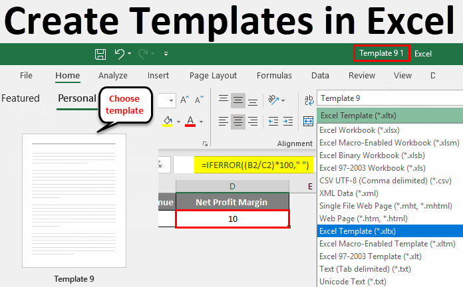Open the Data ribbon tab
The width and height of the screenshot is (463, 287).
tap(320, 76)
